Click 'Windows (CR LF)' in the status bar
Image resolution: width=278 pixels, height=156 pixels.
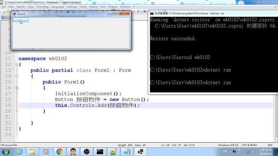(x=228, y=145)
